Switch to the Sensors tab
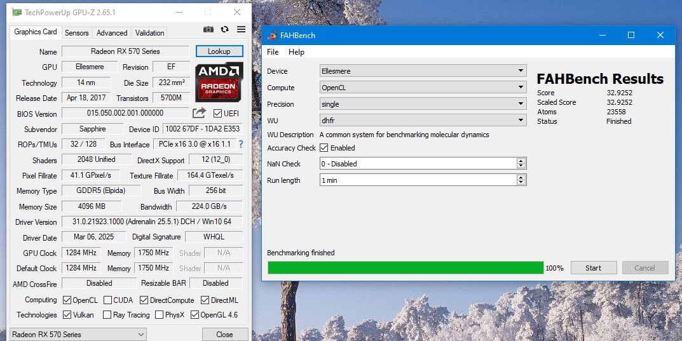The image size is (682, 341). click(76, 33)
